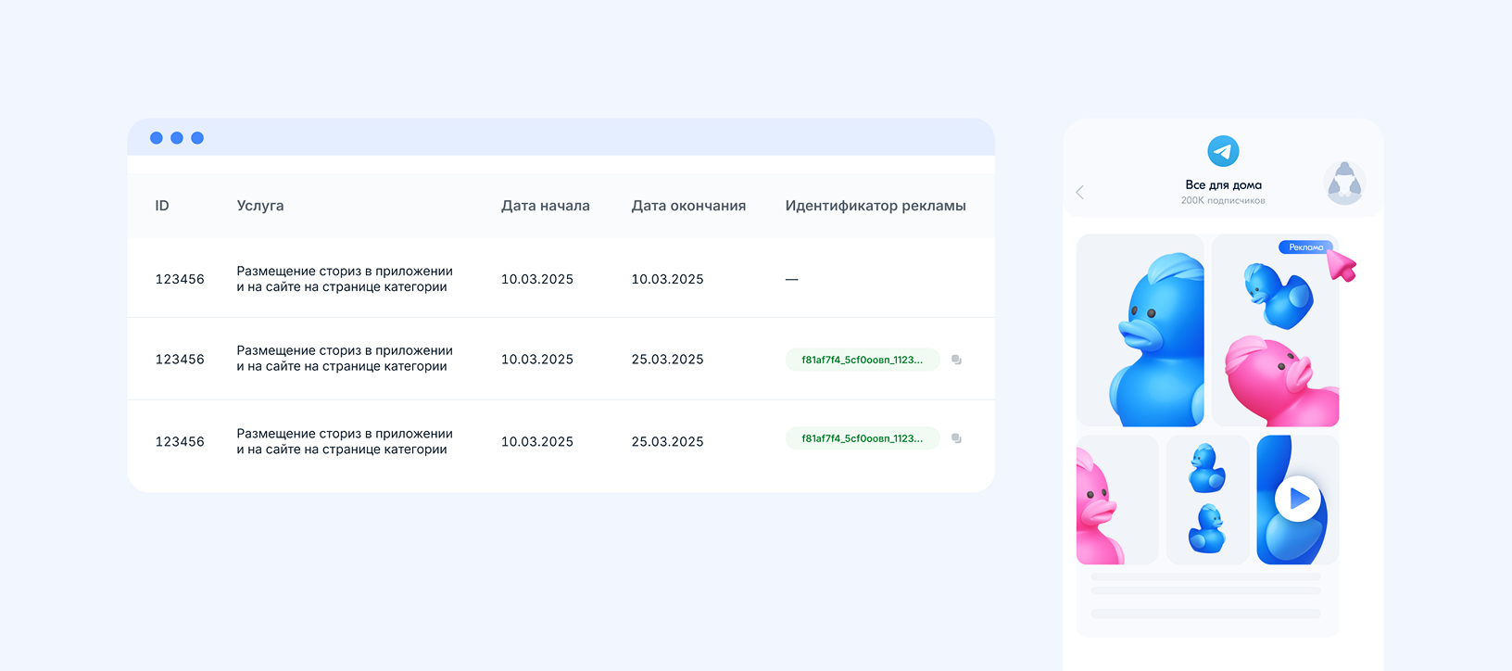The image size is (1512, 671).
Task: Play the video thumbnail
Action: 1298,500
